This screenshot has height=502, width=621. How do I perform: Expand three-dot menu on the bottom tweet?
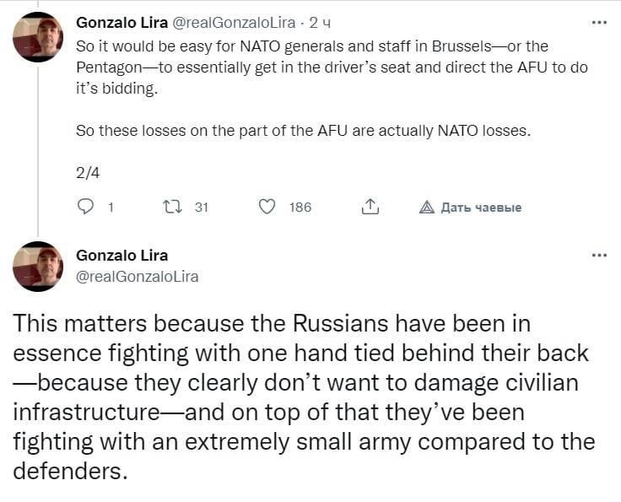click(x=599, y=256)
